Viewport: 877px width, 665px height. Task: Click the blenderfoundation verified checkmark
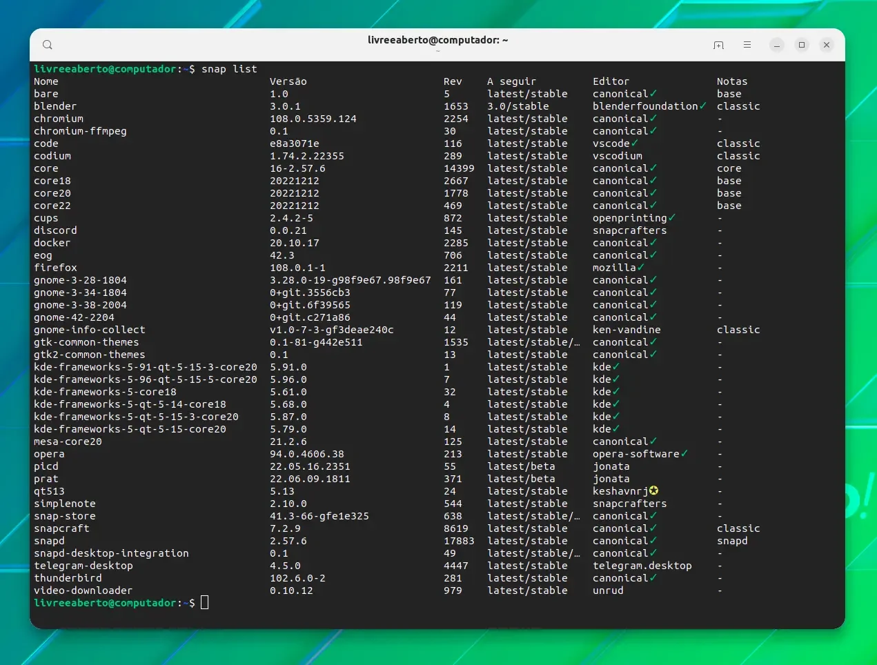click(x=702, y=106)
